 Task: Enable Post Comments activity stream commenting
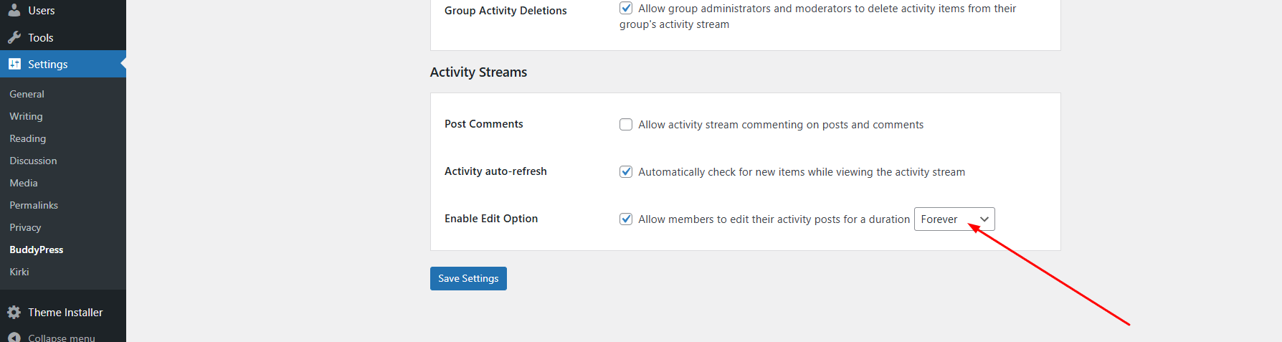pyautogui.click(x=626, y=125)
